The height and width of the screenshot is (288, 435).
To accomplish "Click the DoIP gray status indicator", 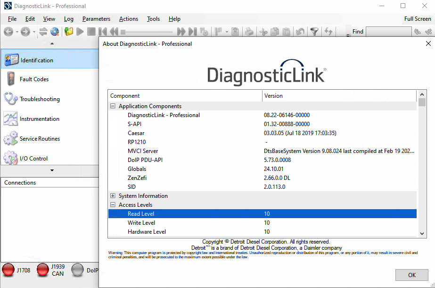I will (77, 270).
